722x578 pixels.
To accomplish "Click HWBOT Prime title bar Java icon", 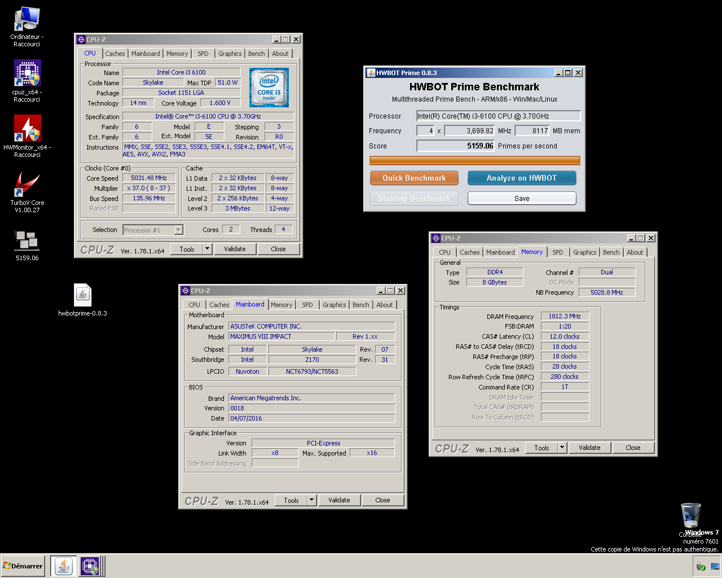I will pyautogui.click(x=371, y=73).
